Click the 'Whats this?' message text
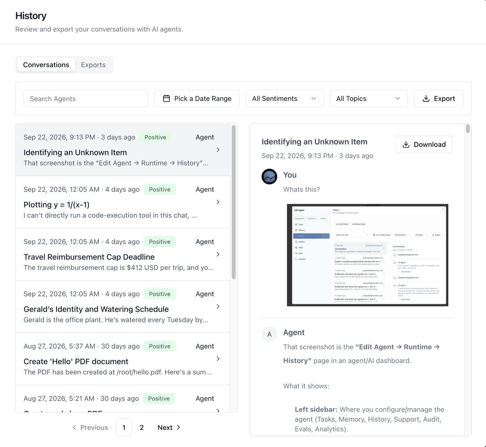486x447 pixels. click(301, 189)
